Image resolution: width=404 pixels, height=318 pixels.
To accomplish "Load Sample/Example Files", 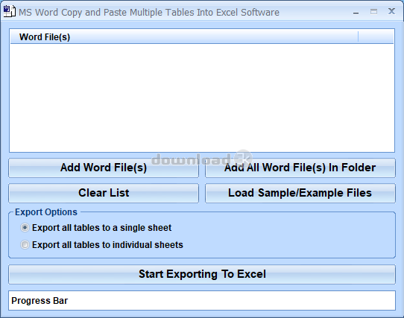I will pyautogui.click(x=300, y=193).
